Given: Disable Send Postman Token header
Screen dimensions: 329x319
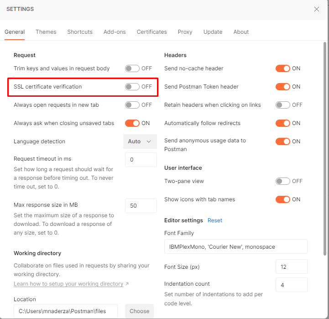Looking at the screenshot, I should [x=283, y=87].
